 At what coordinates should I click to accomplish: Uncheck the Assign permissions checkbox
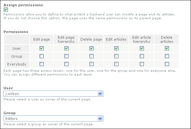[x=6, y=10]
